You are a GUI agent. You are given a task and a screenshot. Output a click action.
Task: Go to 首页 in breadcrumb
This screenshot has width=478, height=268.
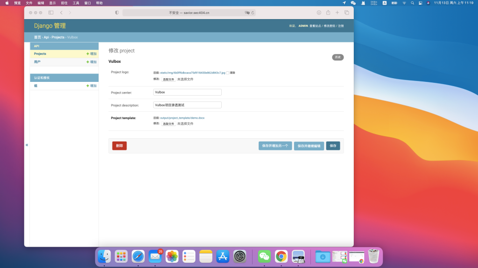pos(37,37)
